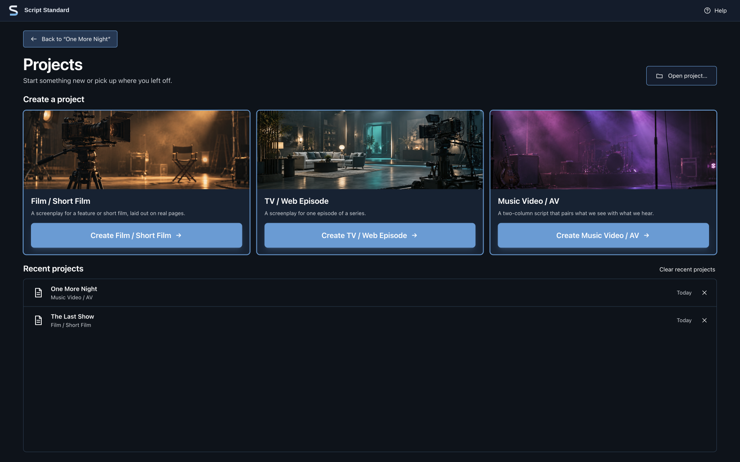Click "Today" date in The Last Show row
The image size is (740, 462).
[684, 321]
